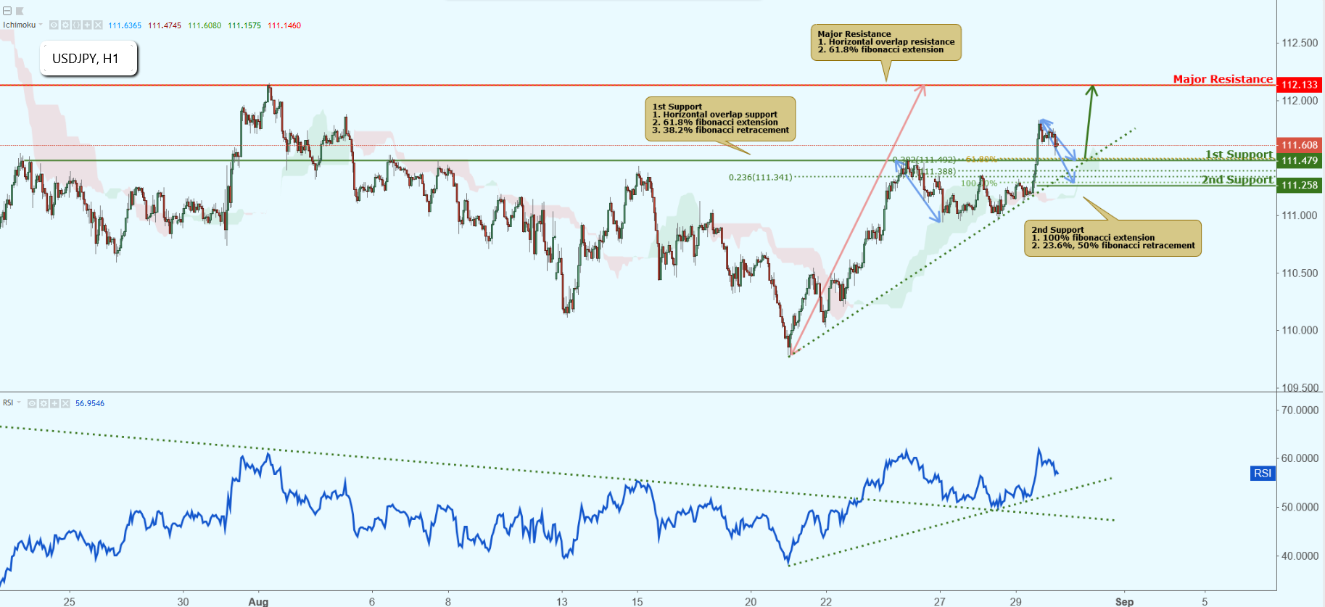Click the red 112.133 price label
The image size is (1325, 607).
tap(1299, 85)
